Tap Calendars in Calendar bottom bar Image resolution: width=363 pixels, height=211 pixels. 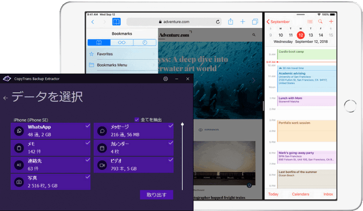point(300,194)
